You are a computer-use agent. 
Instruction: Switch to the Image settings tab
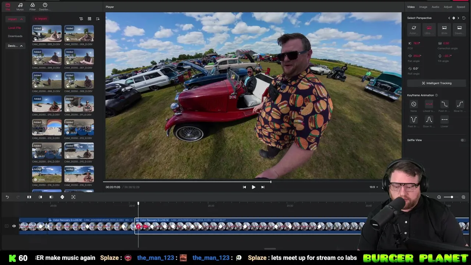point(423,7)
